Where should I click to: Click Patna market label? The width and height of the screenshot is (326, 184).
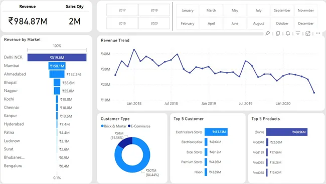click(x=9, y=132)
